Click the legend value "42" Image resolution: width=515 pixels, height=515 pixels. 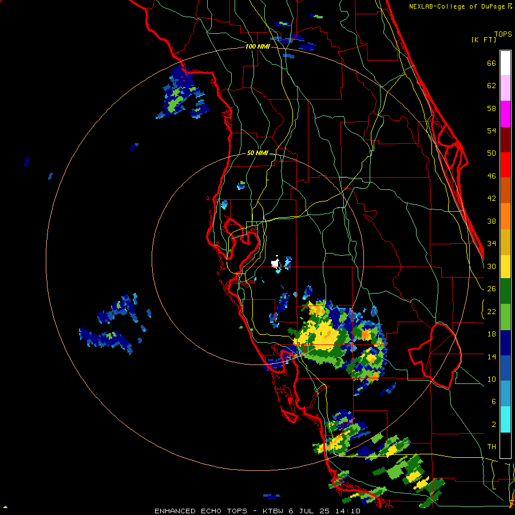coord(492,199)
